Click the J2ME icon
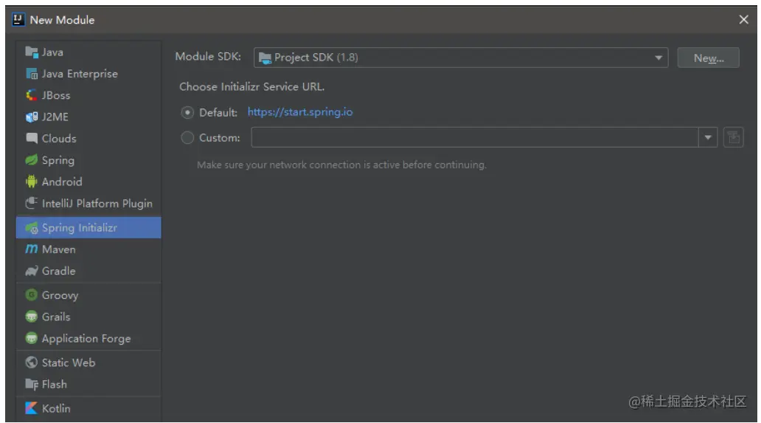The width and height of the screenshot is (761, 423). [32, 117]
